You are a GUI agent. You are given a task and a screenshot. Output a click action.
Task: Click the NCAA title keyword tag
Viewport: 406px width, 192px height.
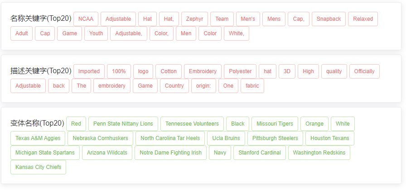click(86, 19)
